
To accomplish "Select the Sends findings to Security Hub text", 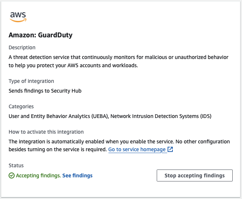I will 45,90.
